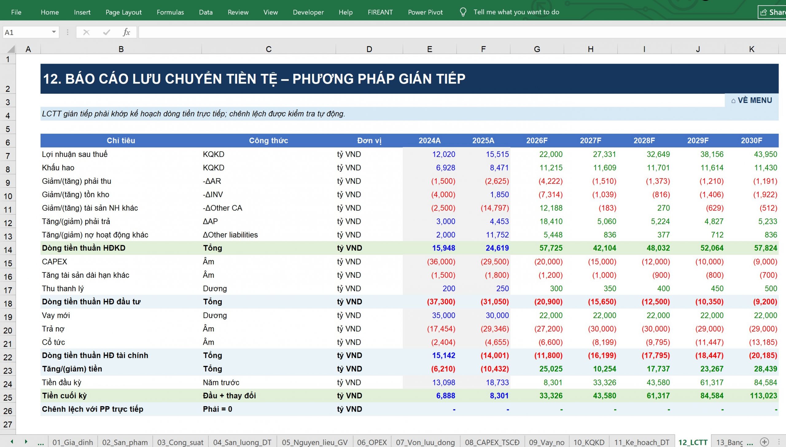786x447 pixels.
Task: Open the FIREANT ribbon tab
Action: pyautogui.click(x=380, y=12)
